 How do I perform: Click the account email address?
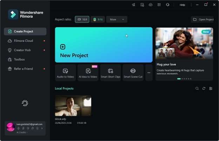tap(29, 124)
